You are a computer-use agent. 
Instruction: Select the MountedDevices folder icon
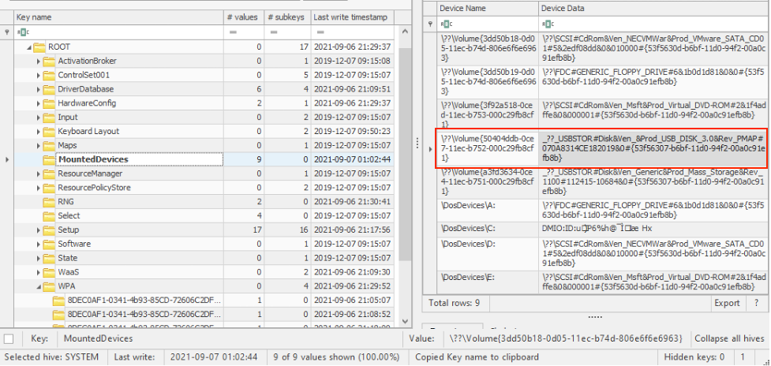click(49, 159)
